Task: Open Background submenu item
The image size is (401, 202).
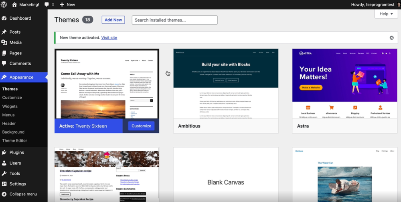Action: [13, 132]
